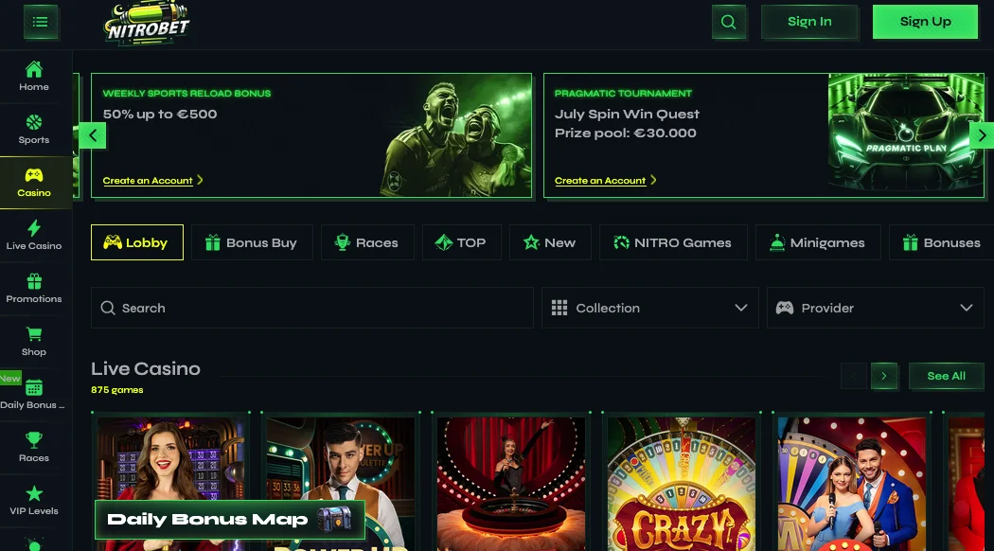Open VIP Levels in the sidebar
Screen dimensions: 994x551
(x=34, y=501)
